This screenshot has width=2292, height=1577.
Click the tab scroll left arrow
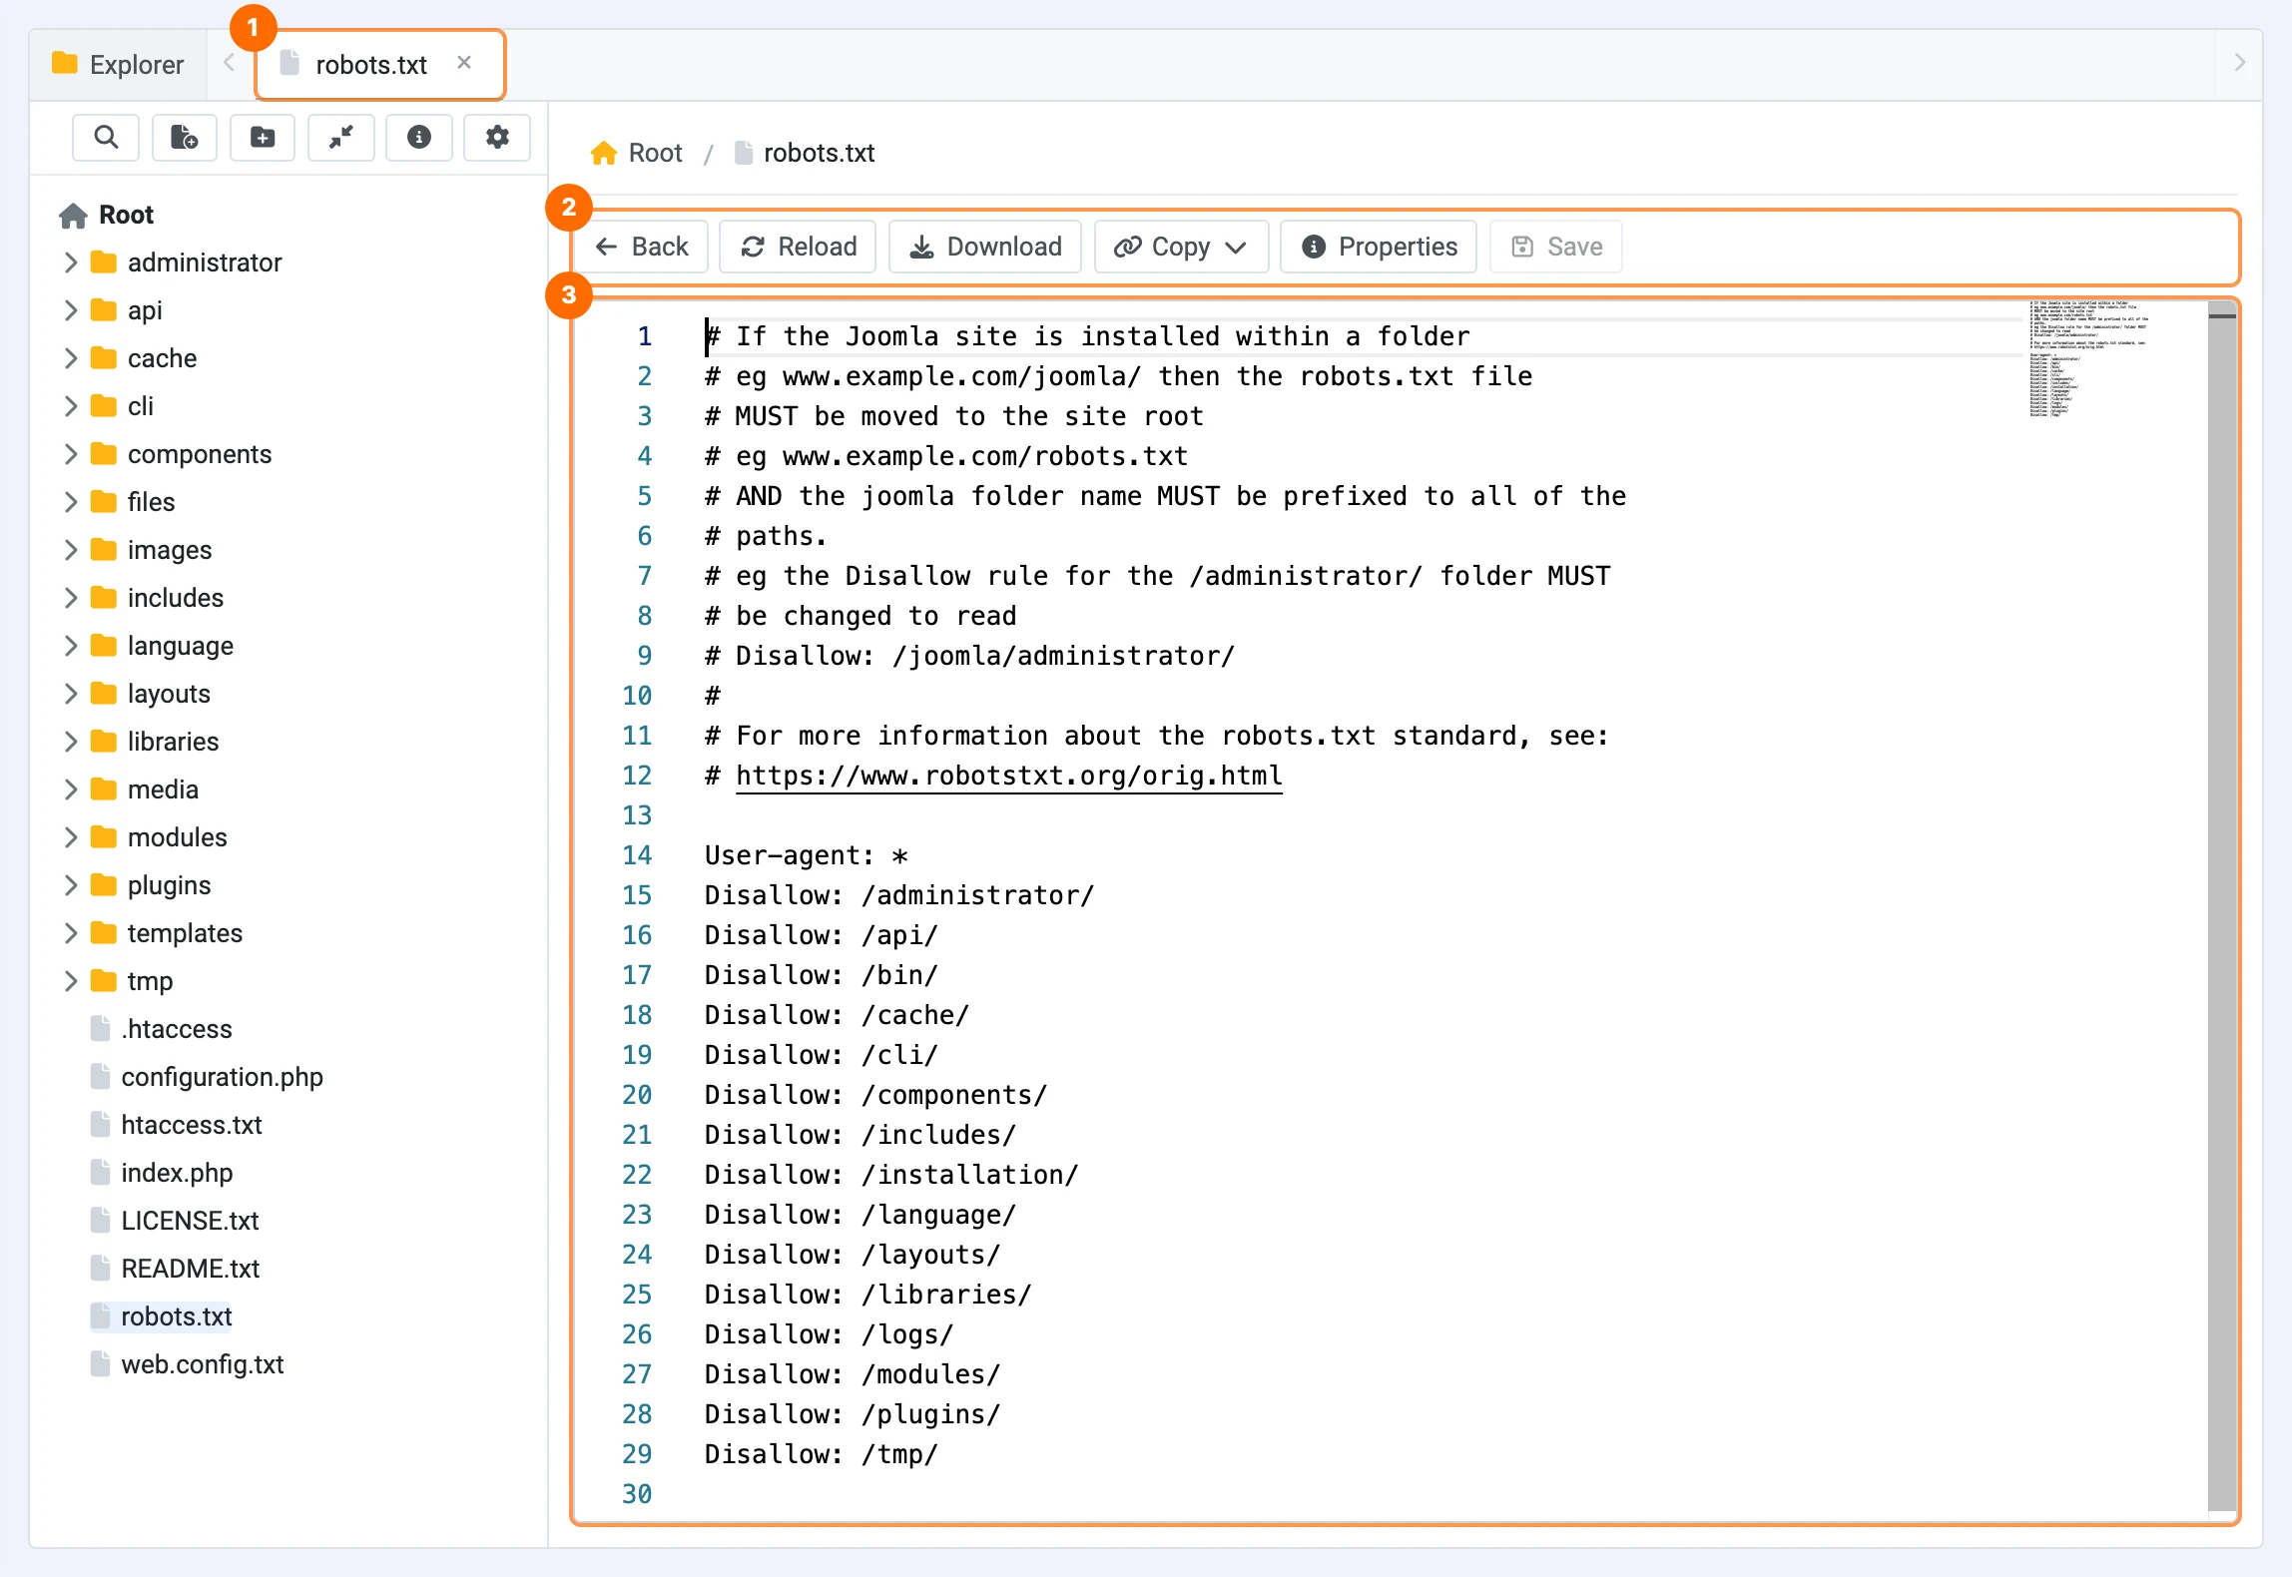[229, 63]
